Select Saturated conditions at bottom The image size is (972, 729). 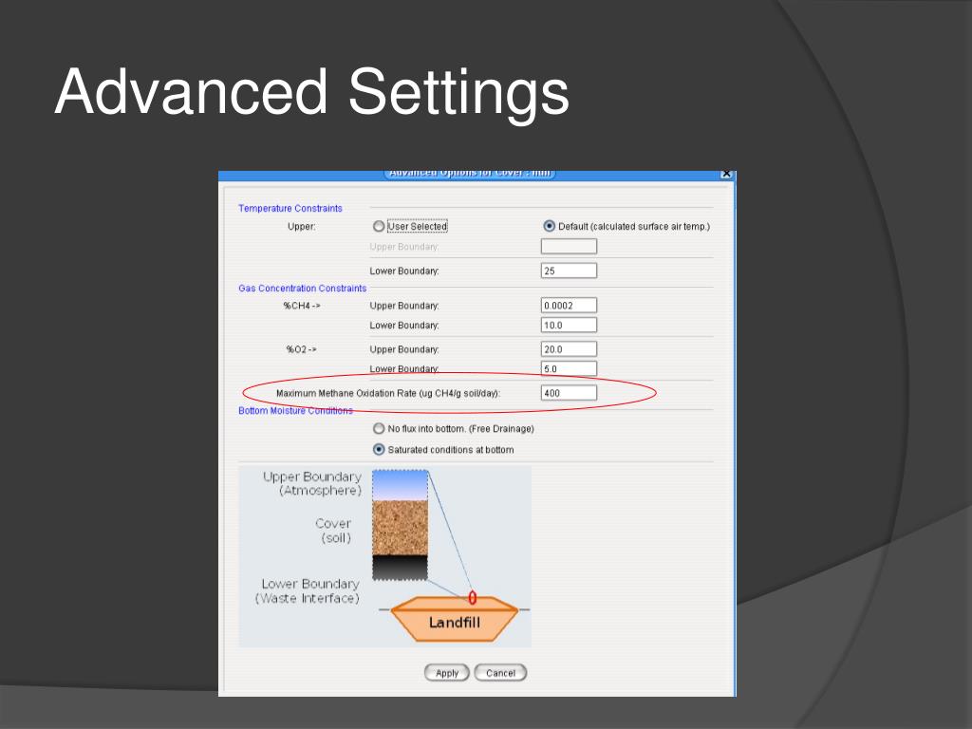379,449
